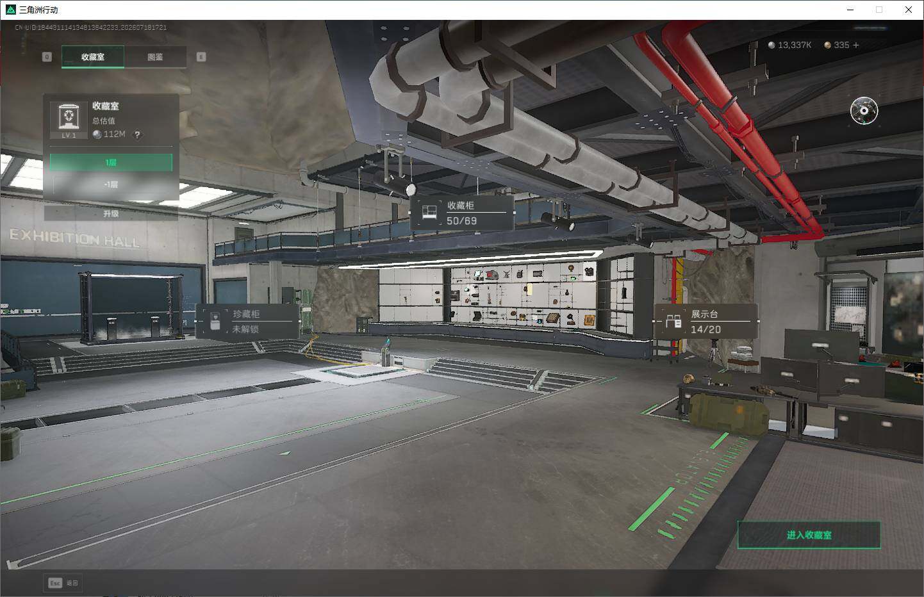Open the 展示台 14/20 marker
The image size is (924, 597).
pyautogui.click(x=706, y=321)
